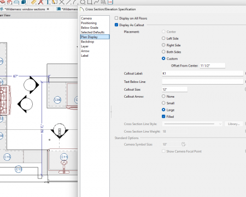Image resolution: width=246 pixels, height=197 pixels.
Task: Edit the Callout Size field
Action: coord(174,89)
